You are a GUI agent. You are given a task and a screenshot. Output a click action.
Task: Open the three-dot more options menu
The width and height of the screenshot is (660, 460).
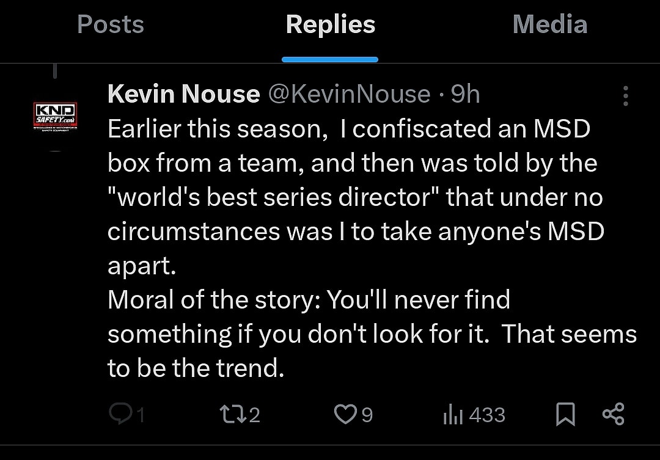pyautogui.click(x=625, y=96)
